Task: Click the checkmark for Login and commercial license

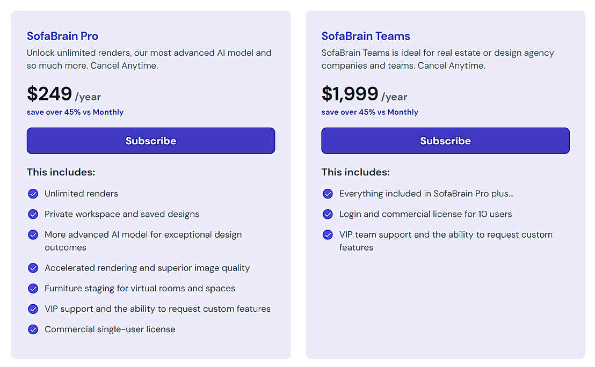Action: 328,214
